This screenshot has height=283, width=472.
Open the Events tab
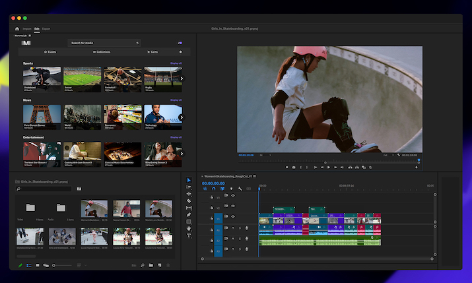[50, 52]
